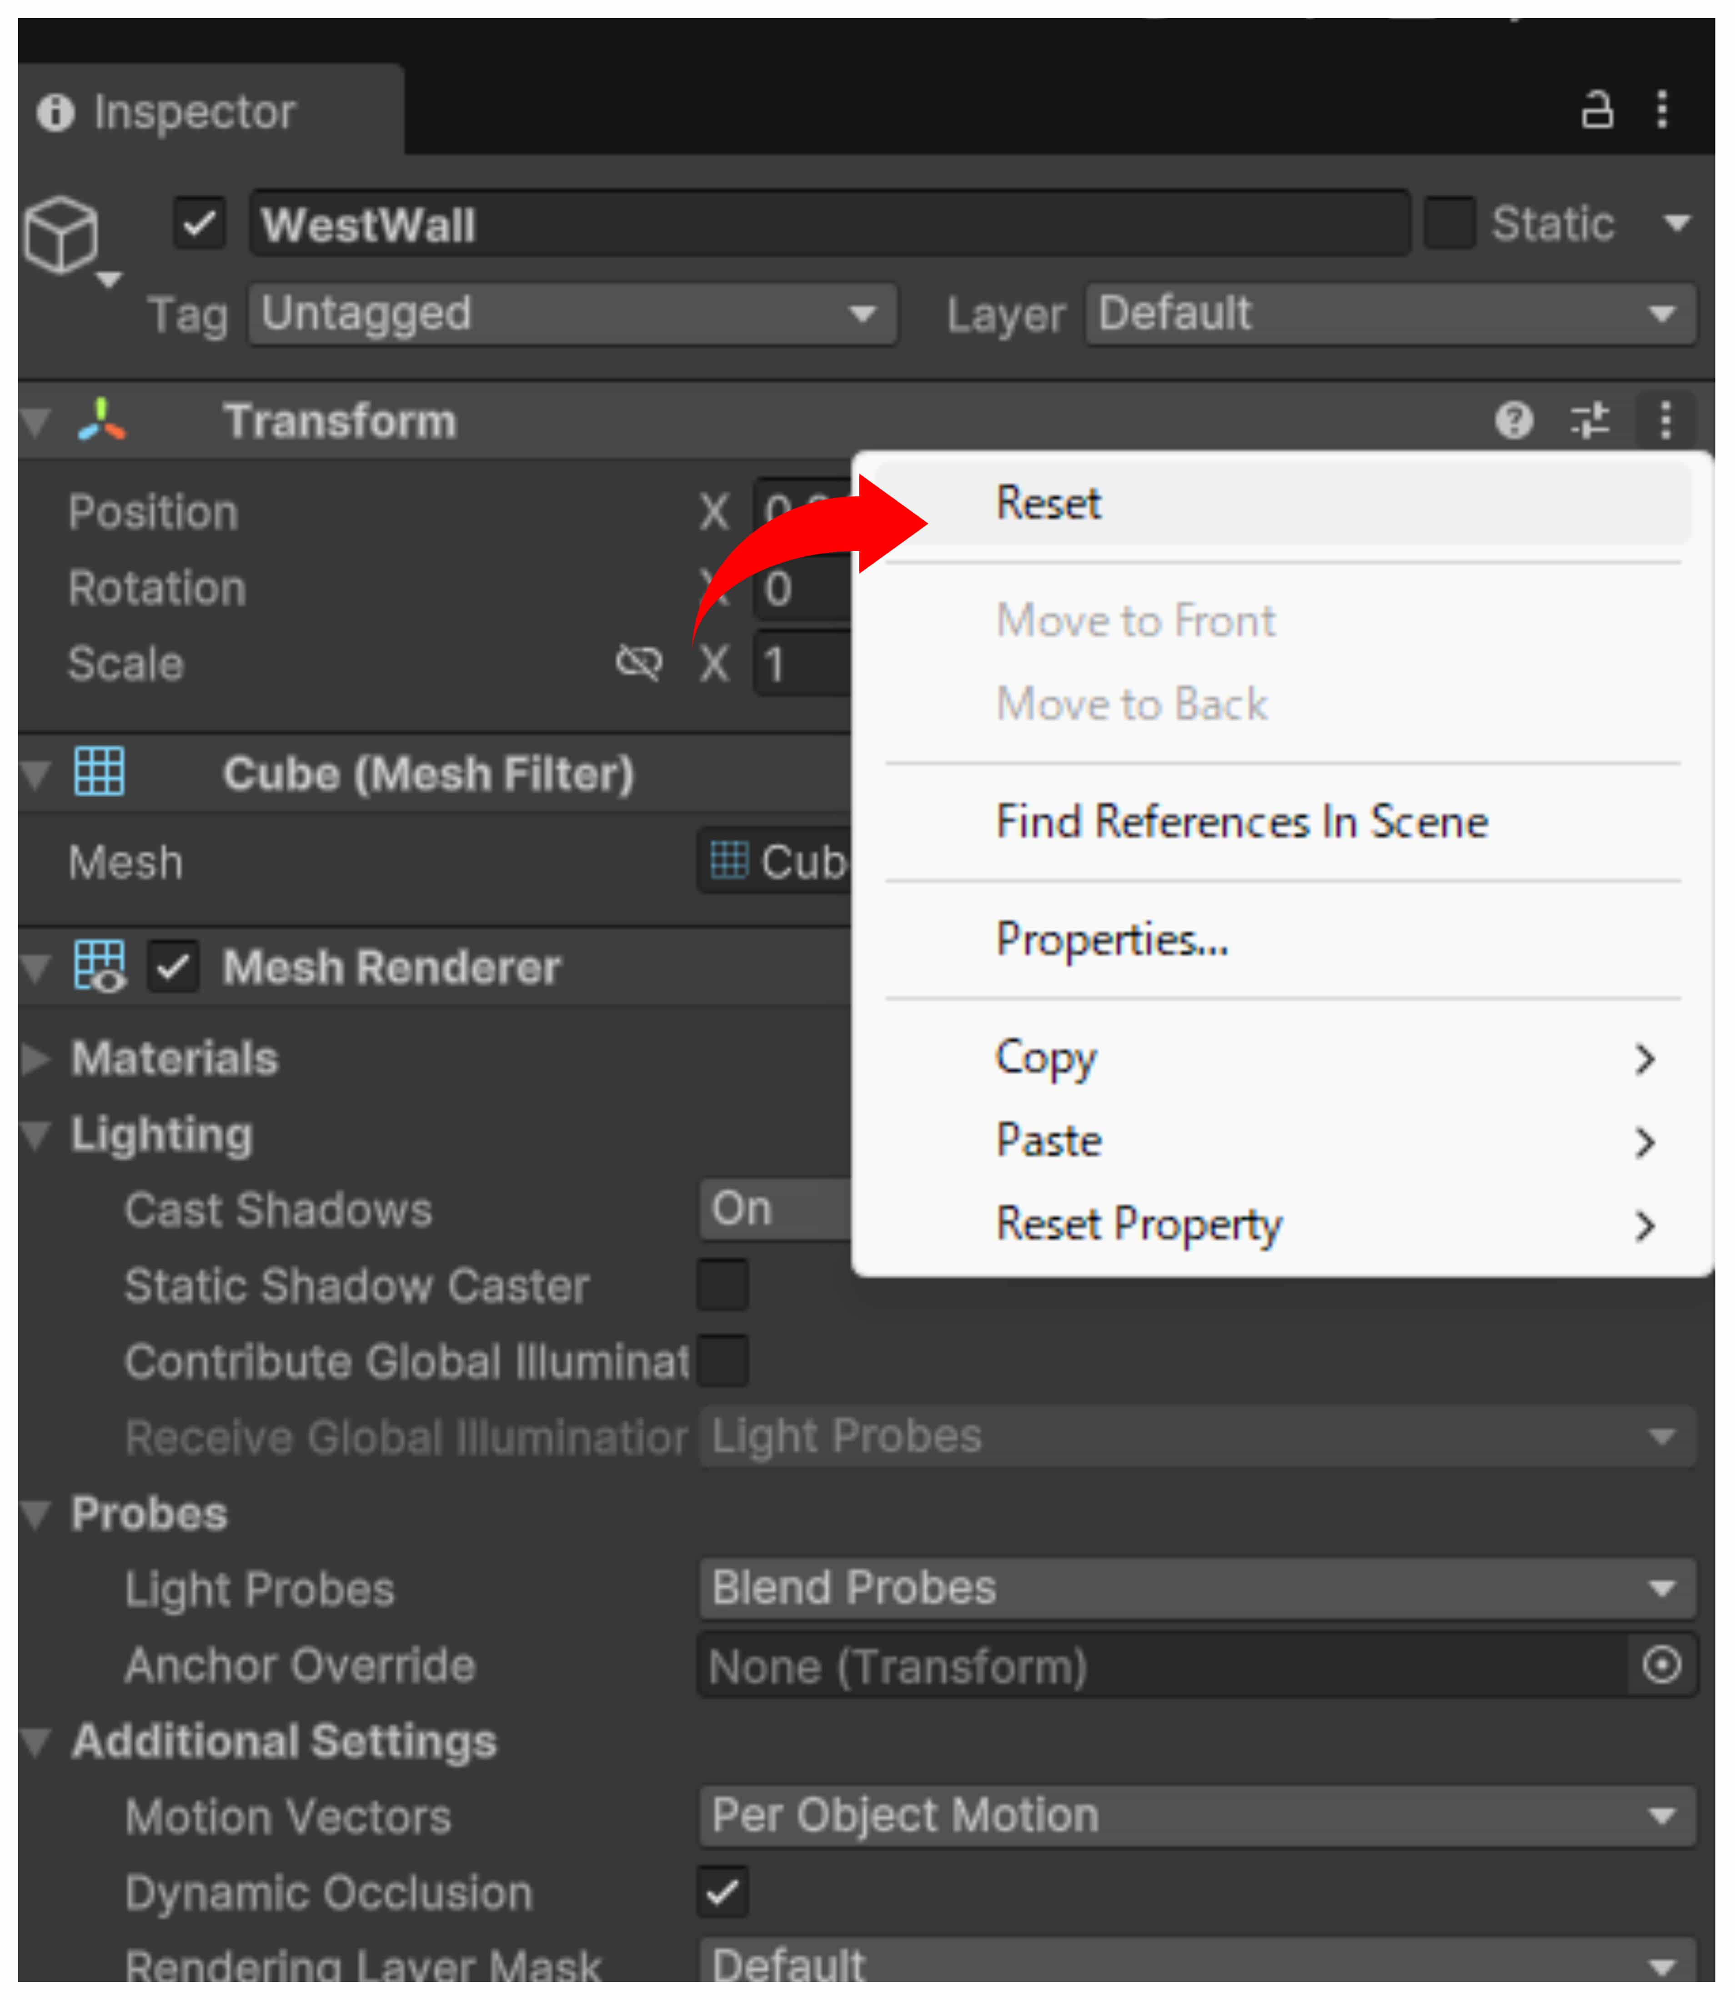Click the WestWall name text field

point(828,225)
